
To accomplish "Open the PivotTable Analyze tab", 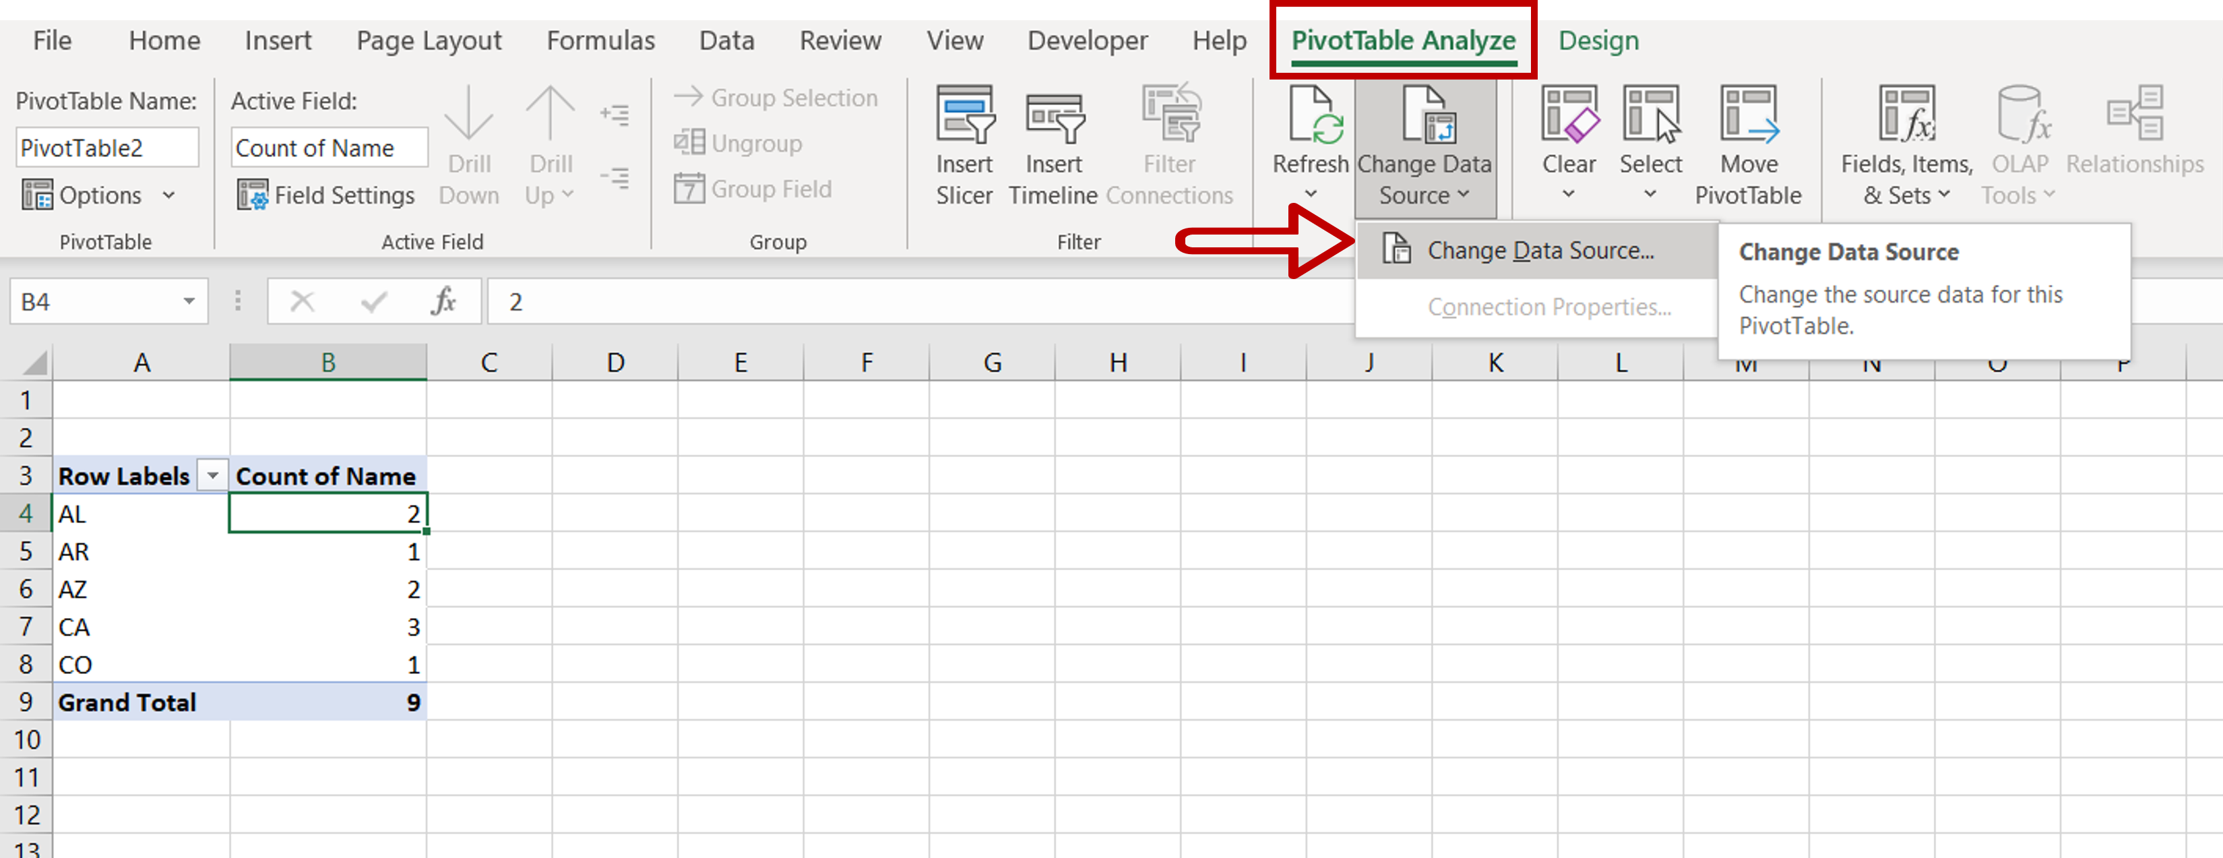I will (1402, 40).
